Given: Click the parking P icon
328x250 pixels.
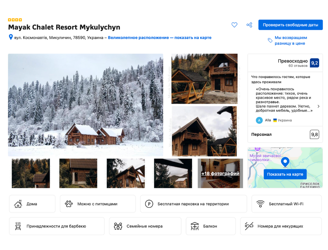Looking at the screenshot, I should tap(149, 204).
